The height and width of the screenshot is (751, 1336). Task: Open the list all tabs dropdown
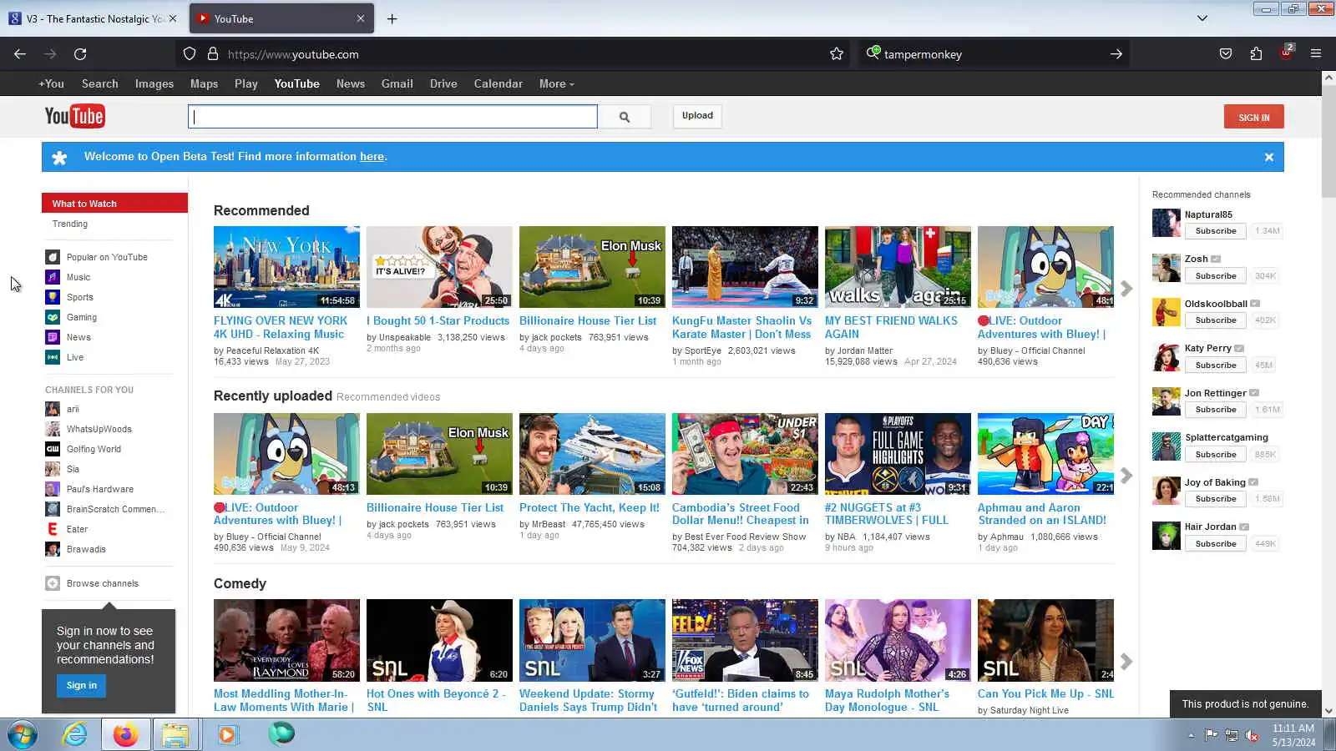[1202, 18]
